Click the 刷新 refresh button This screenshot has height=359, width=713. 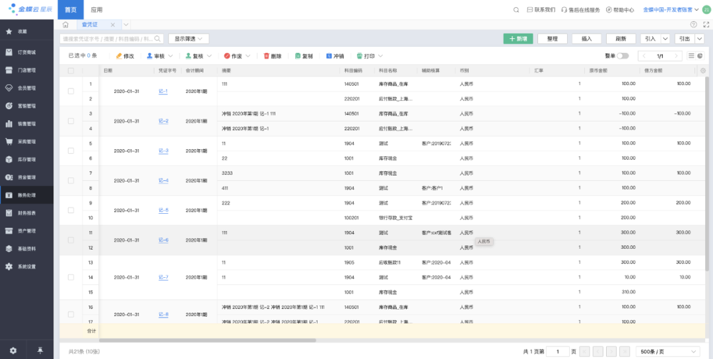pyautogui.click(x=621, y=39)
